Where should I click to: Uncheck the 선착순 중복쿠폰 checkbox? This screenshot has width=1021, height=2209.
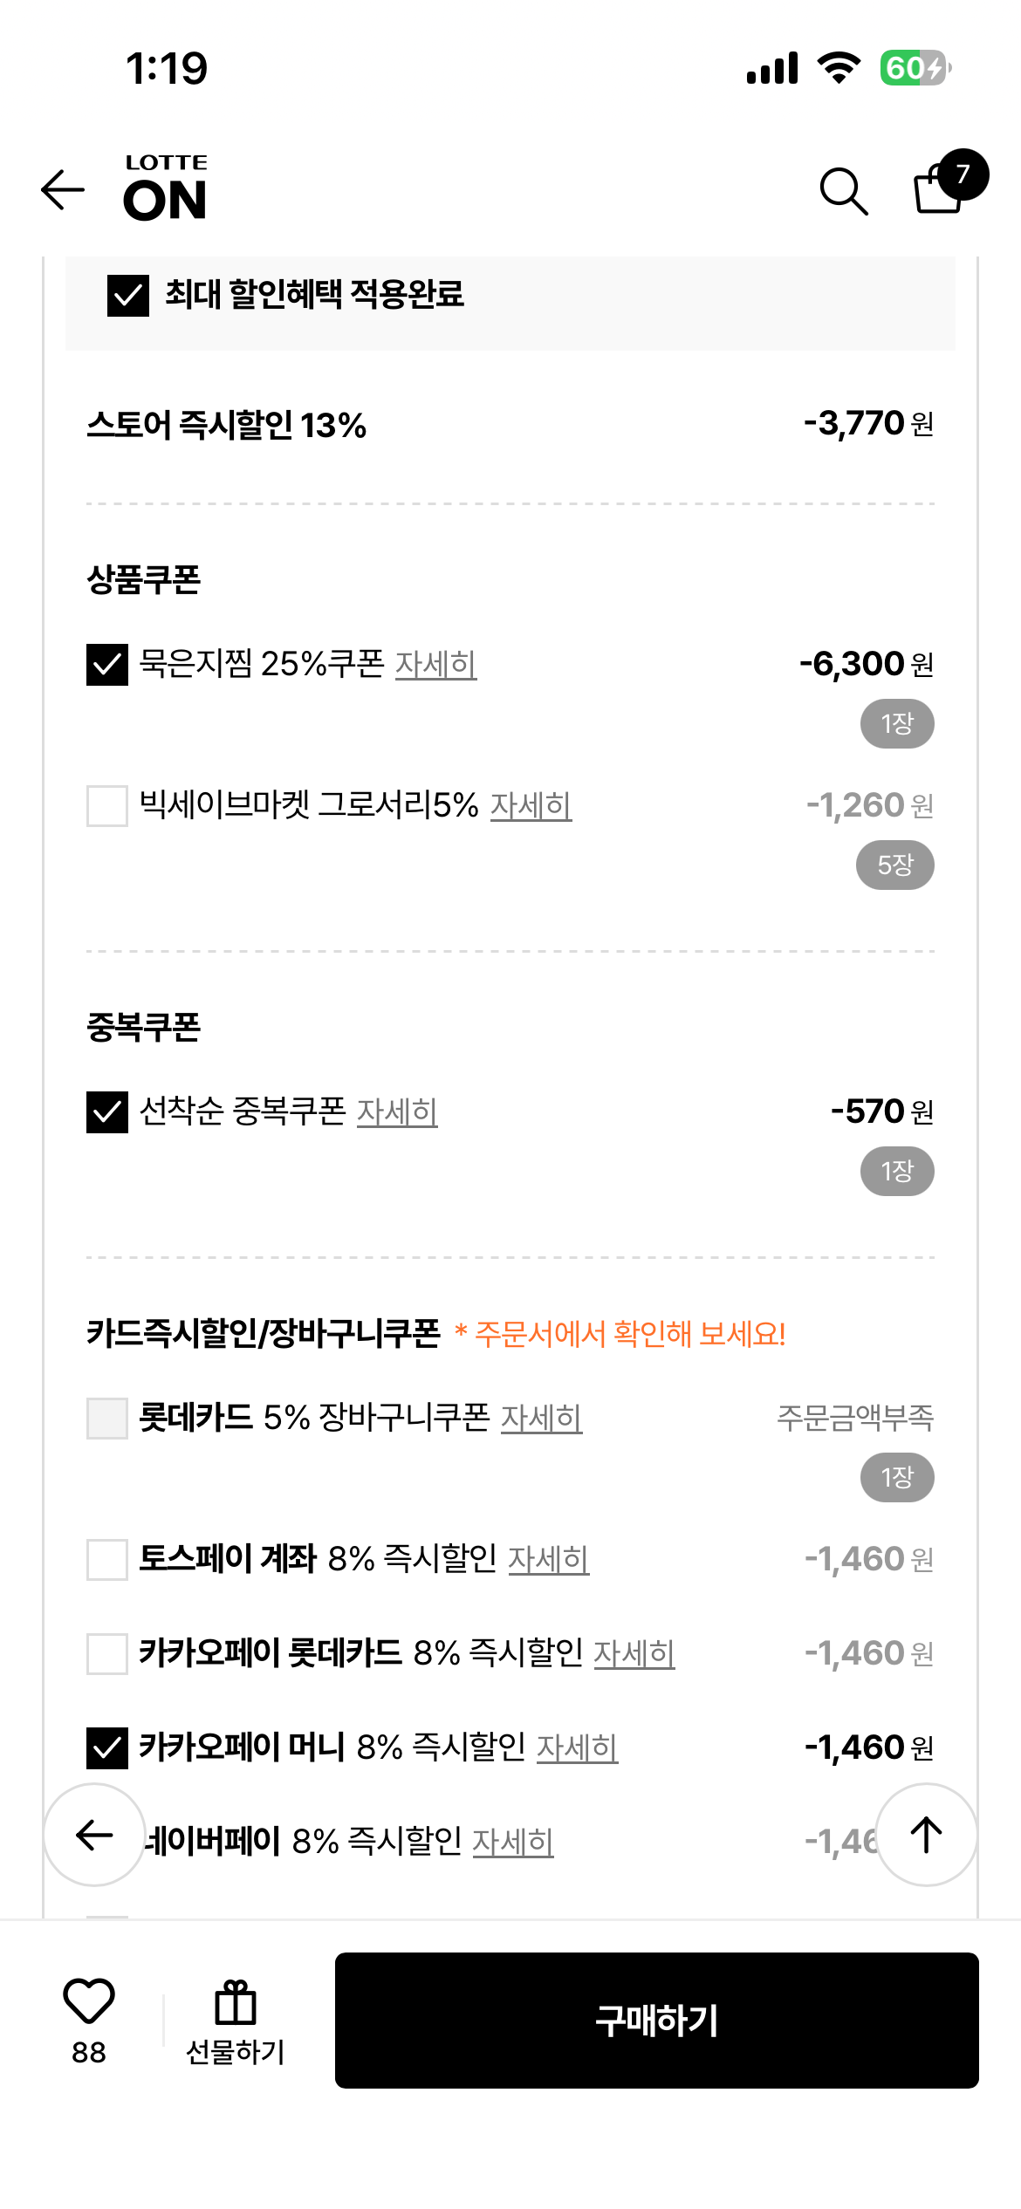(x=107, y=1112)
